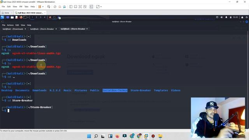Launch Firefox from the Kali panel
Image resolution: width=249 pixels, height=140 pixels.
pyautogui.click(x=21, y=17)
